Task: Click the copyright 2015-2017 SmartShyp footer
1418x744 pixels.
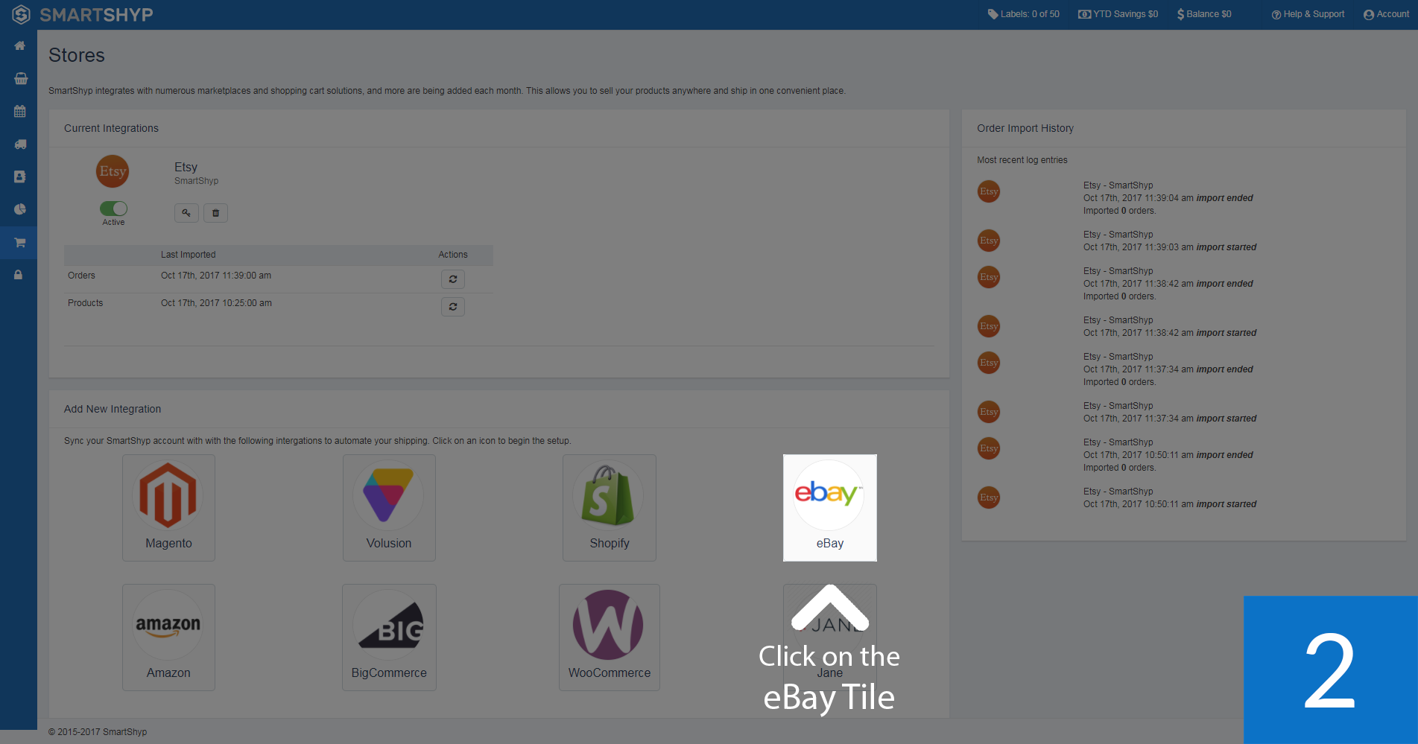Action: tap(98, 732)
